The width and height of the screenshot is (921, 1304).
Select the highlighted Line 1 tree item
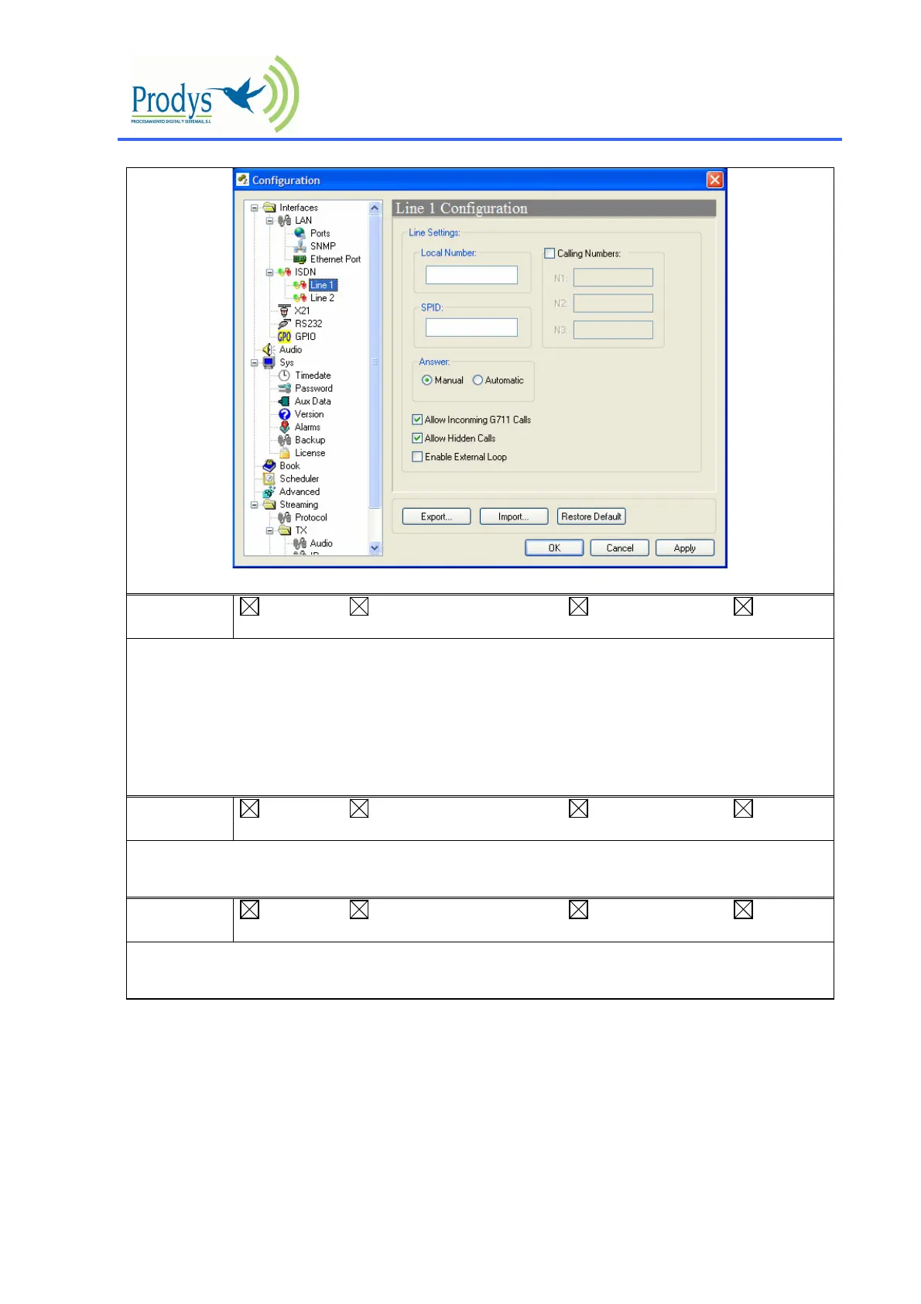323,285
